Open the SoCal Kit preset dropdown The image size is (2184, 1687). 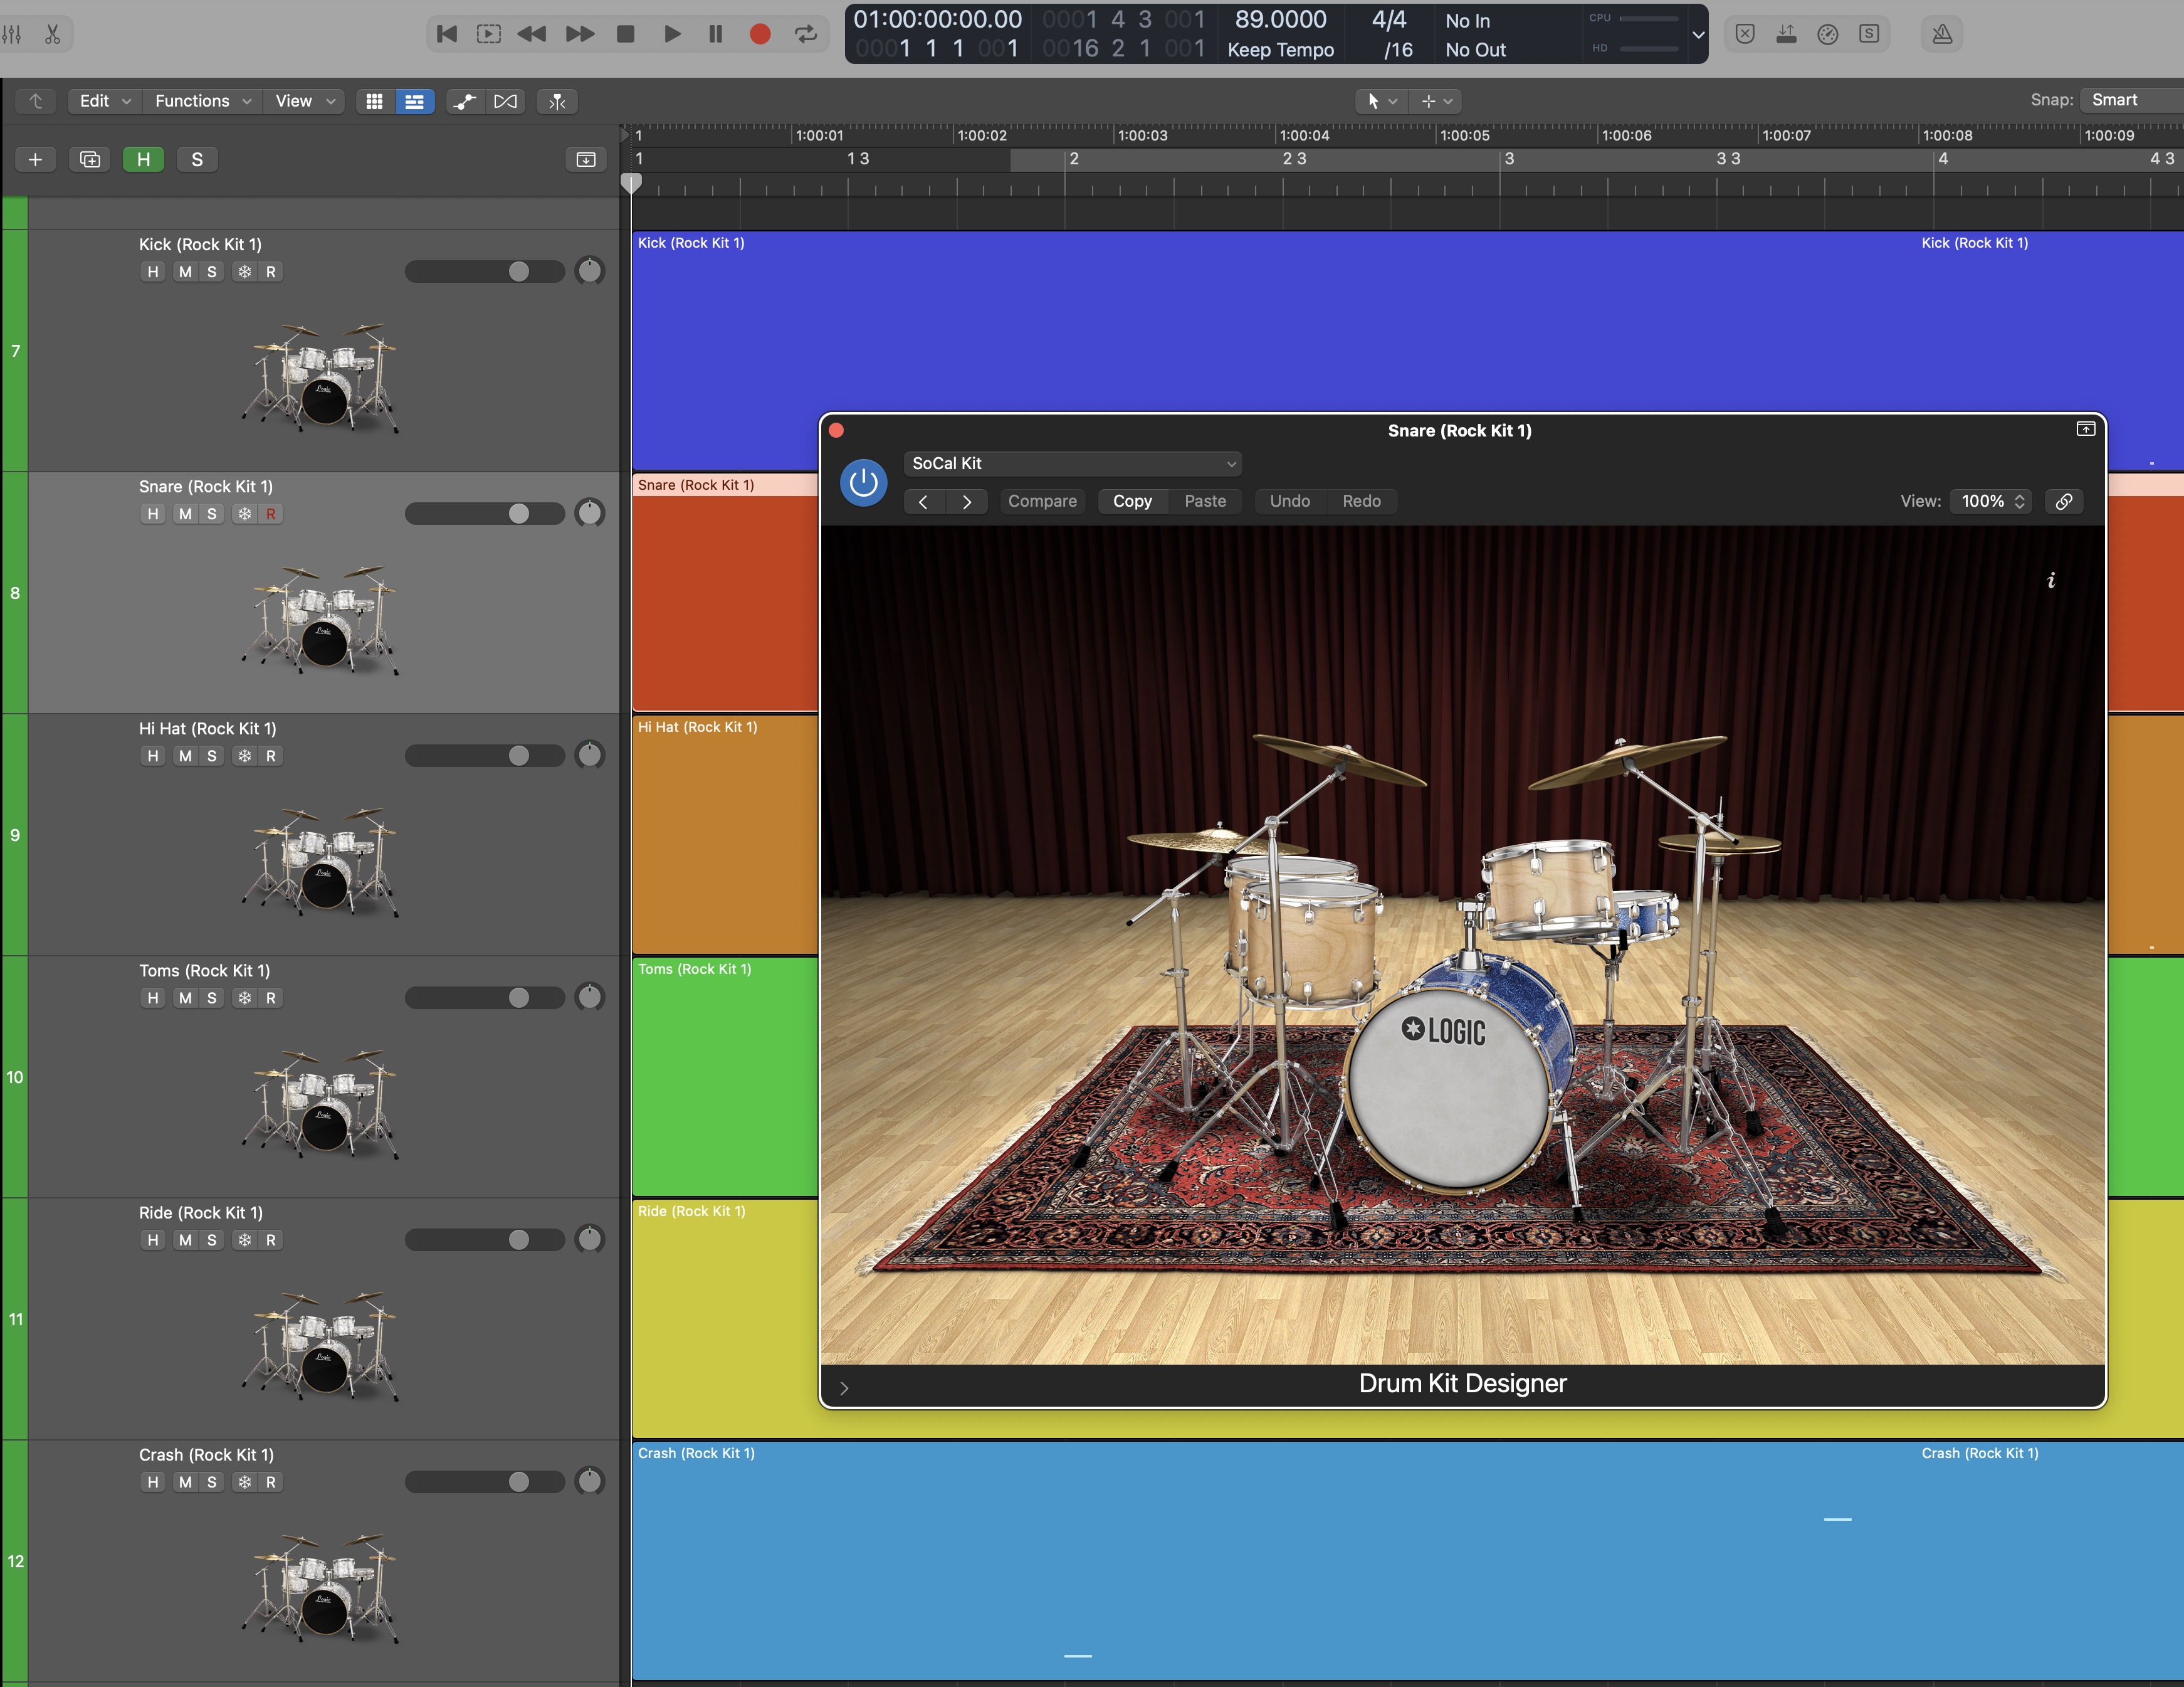click(x=1072, y=463)
